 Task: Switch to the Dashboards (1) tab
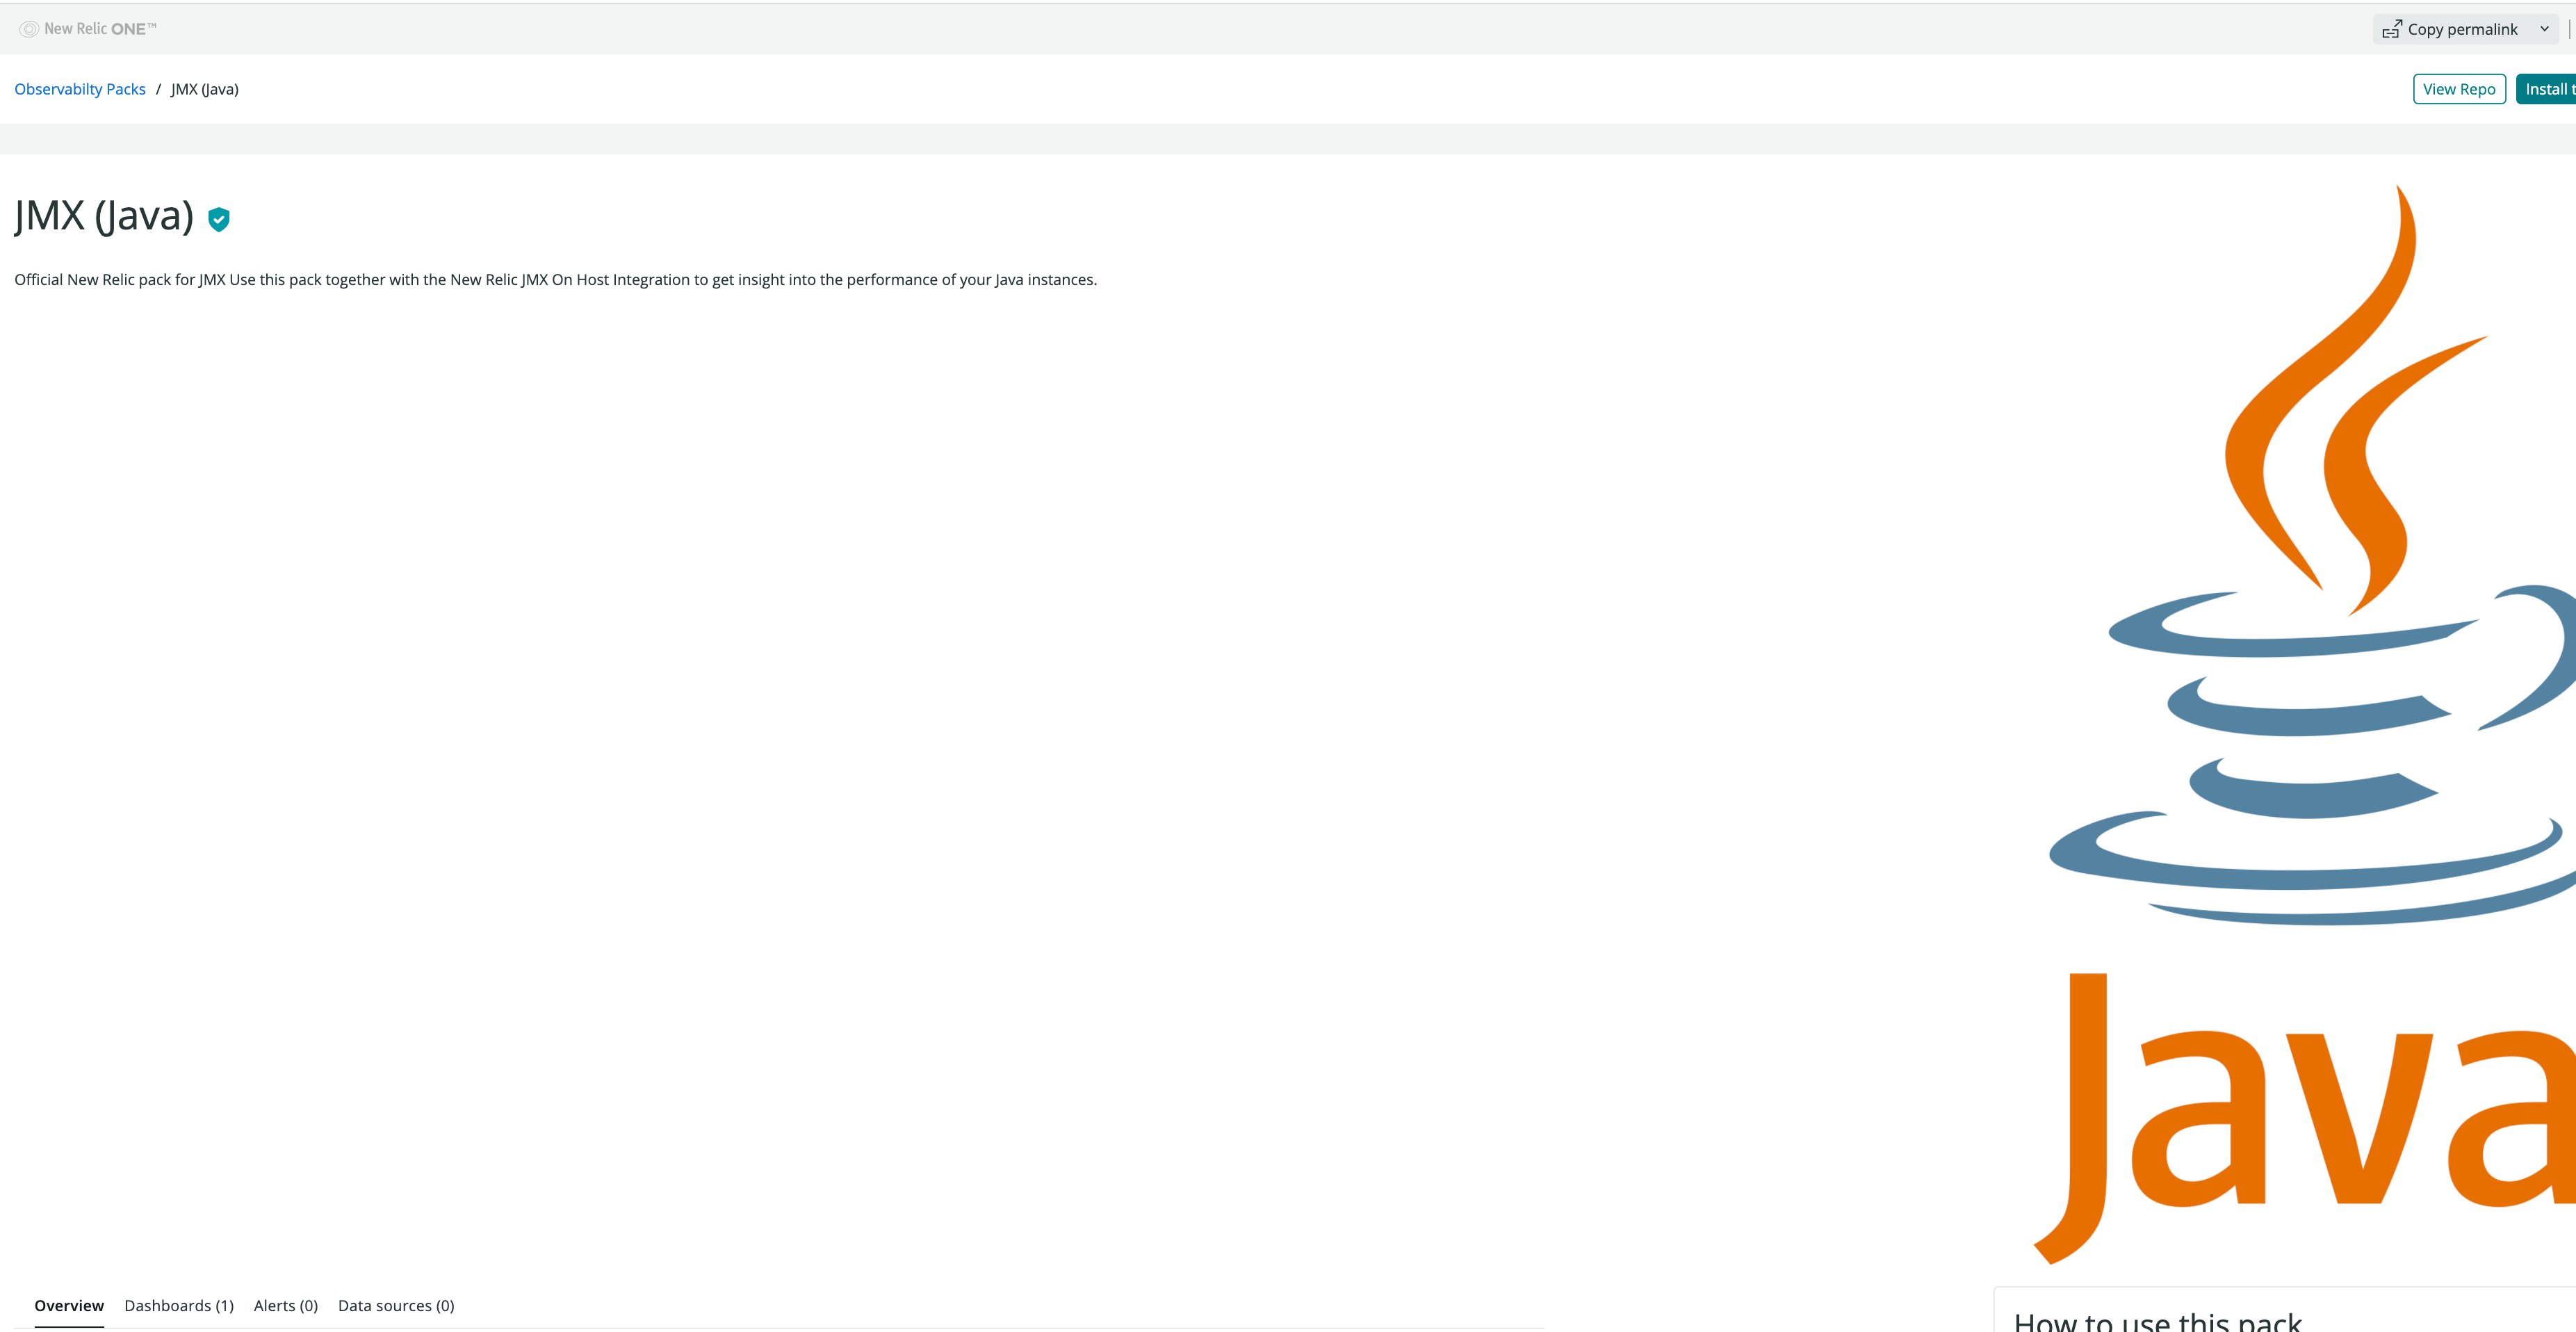tap(179, 1305)
